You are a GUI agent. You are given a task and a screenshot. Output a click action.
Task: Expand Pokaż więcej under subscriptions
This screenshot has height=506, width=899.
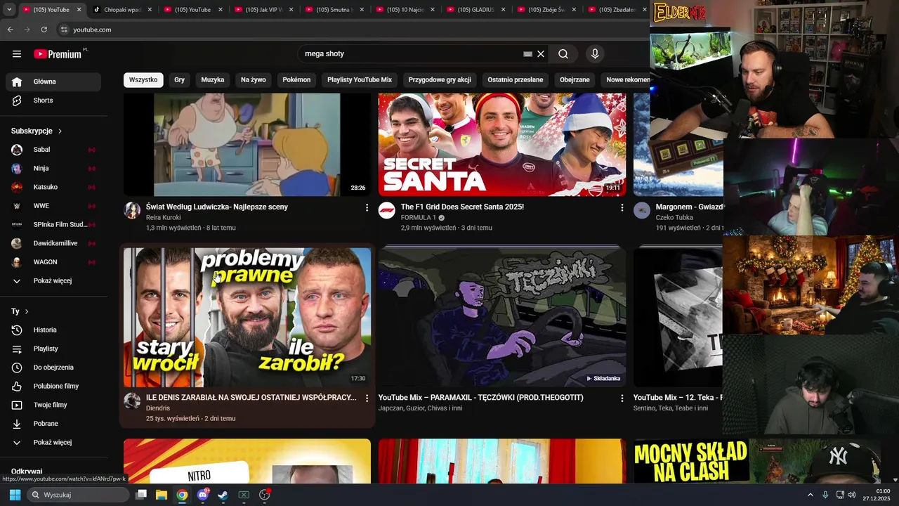[x=53, y=281]
